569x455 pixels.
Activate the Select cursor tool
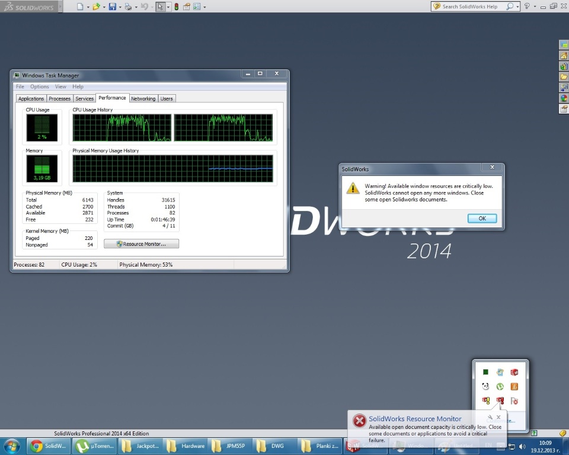(x=160, y=7)
